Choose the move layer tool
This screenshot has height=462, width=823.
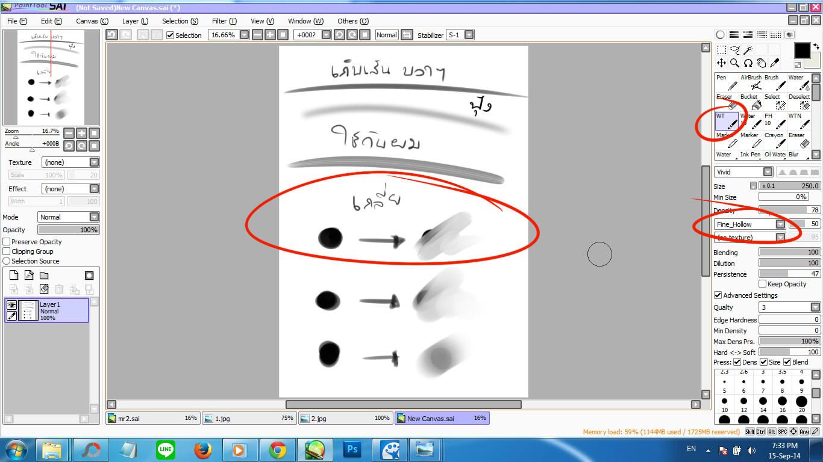pos(721,63)
